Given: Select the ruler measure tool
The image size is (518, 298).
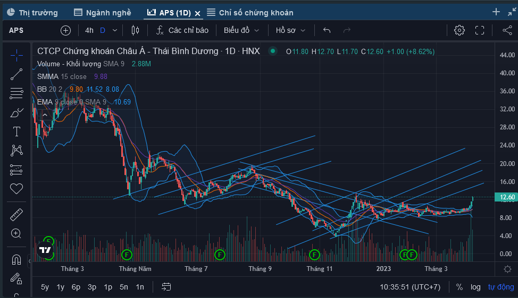Looking at the screenshot, I should coord(16,215).
